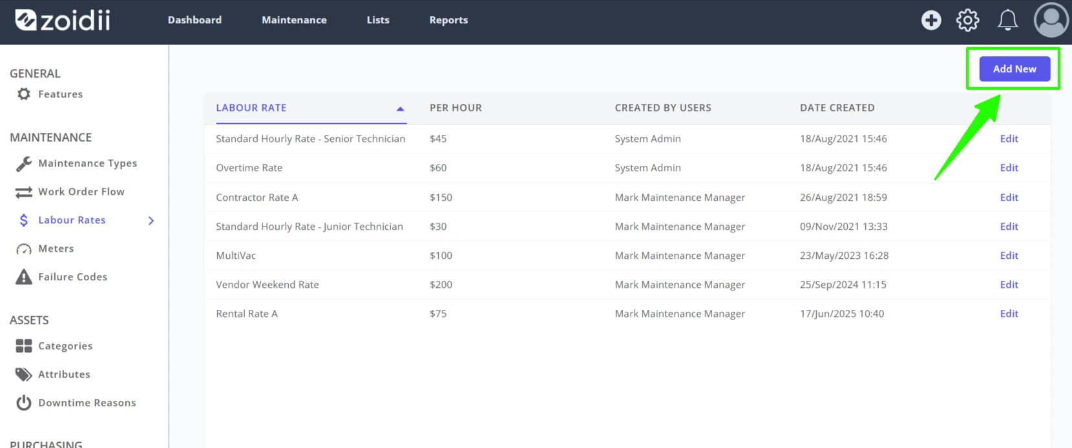Click the Downtime Reasons power icon
Image resolution: width=1072 pixels, height=448 pixels.
24,403
